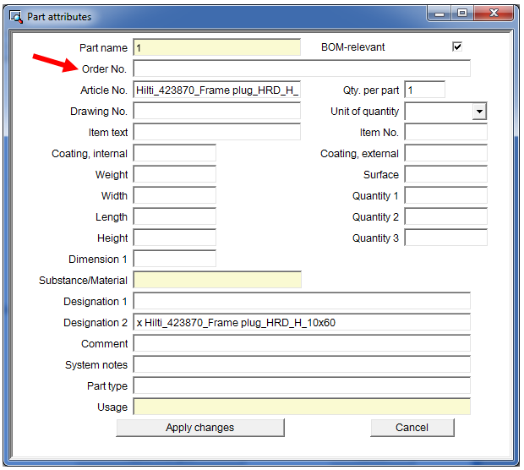Image resolution: width=524 pixels, height=470 pixels.
Task: Close the Part attributes dialog
Action: 494,14
